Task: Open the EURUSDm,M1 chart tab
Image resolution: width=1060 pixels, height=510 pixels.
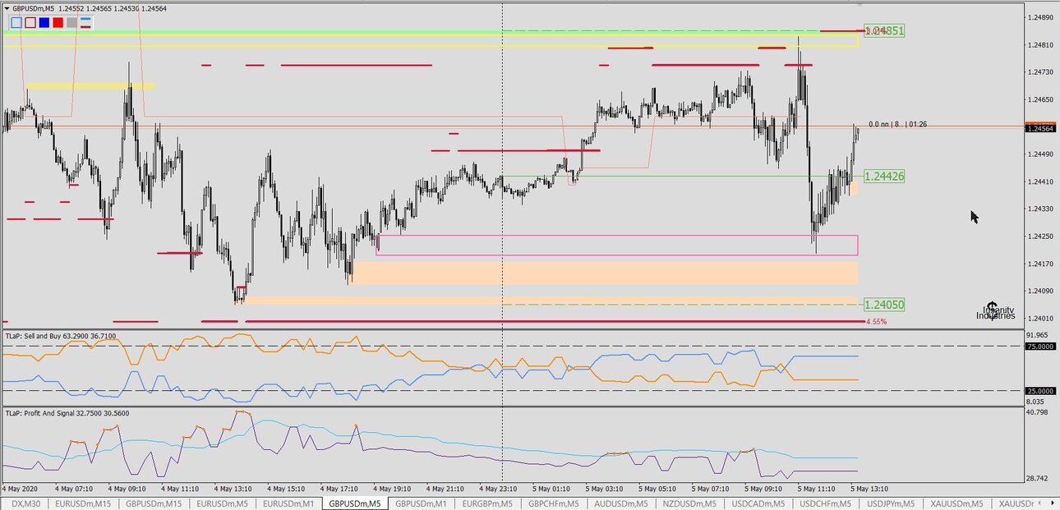Action: [x=288, y=503]
